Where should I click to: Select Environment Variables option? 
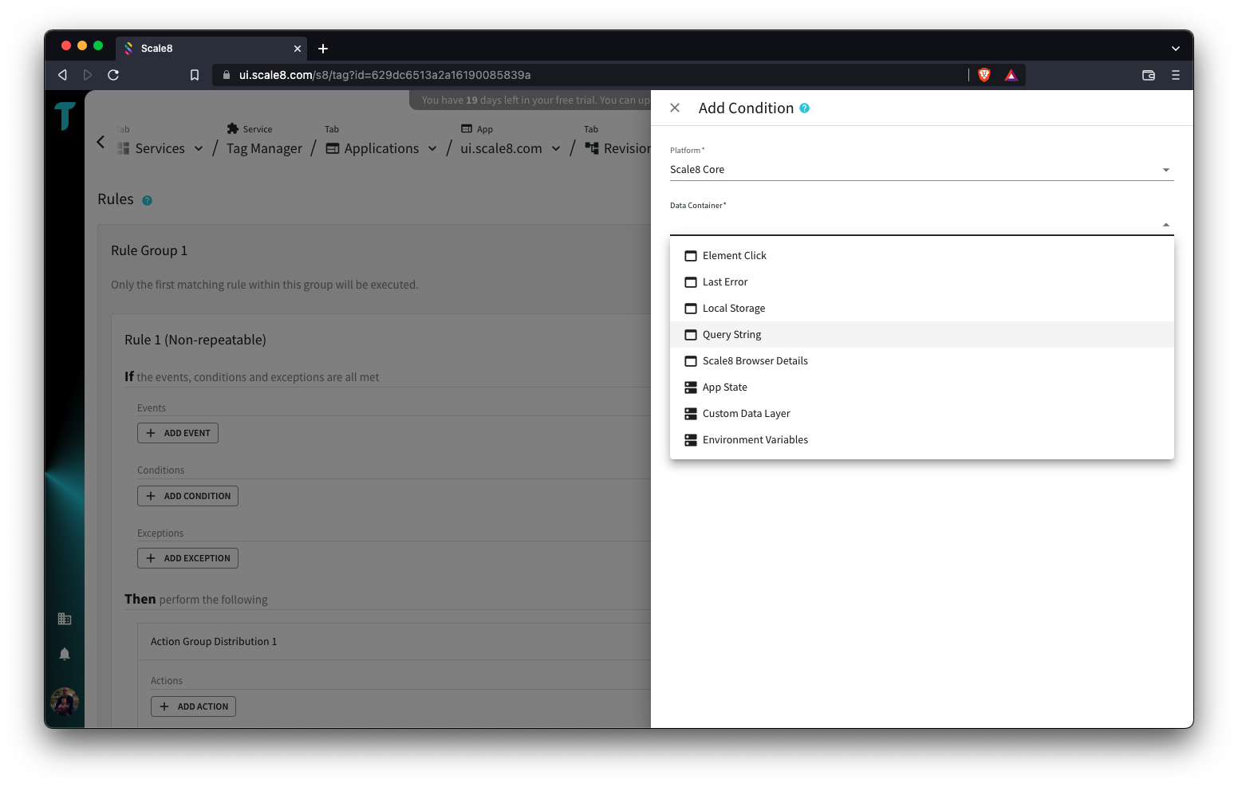(x=922, y=439)
